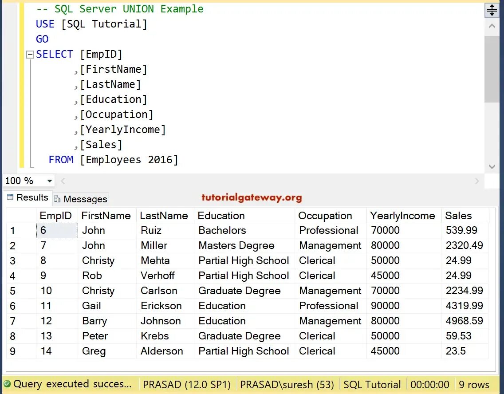Select the Occupation column header
The image size is (504, 394).
point(325,216)
